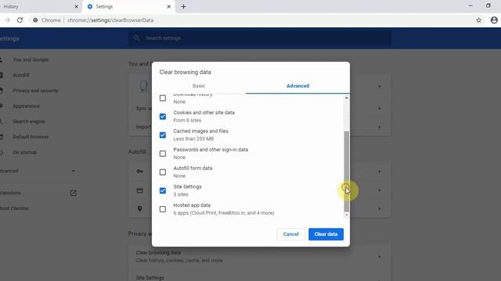Image resolution: width=501 pixels, height=281 pixels.
Task: Uncheck Cookies and other site data
Action: [x=163, y=116]
